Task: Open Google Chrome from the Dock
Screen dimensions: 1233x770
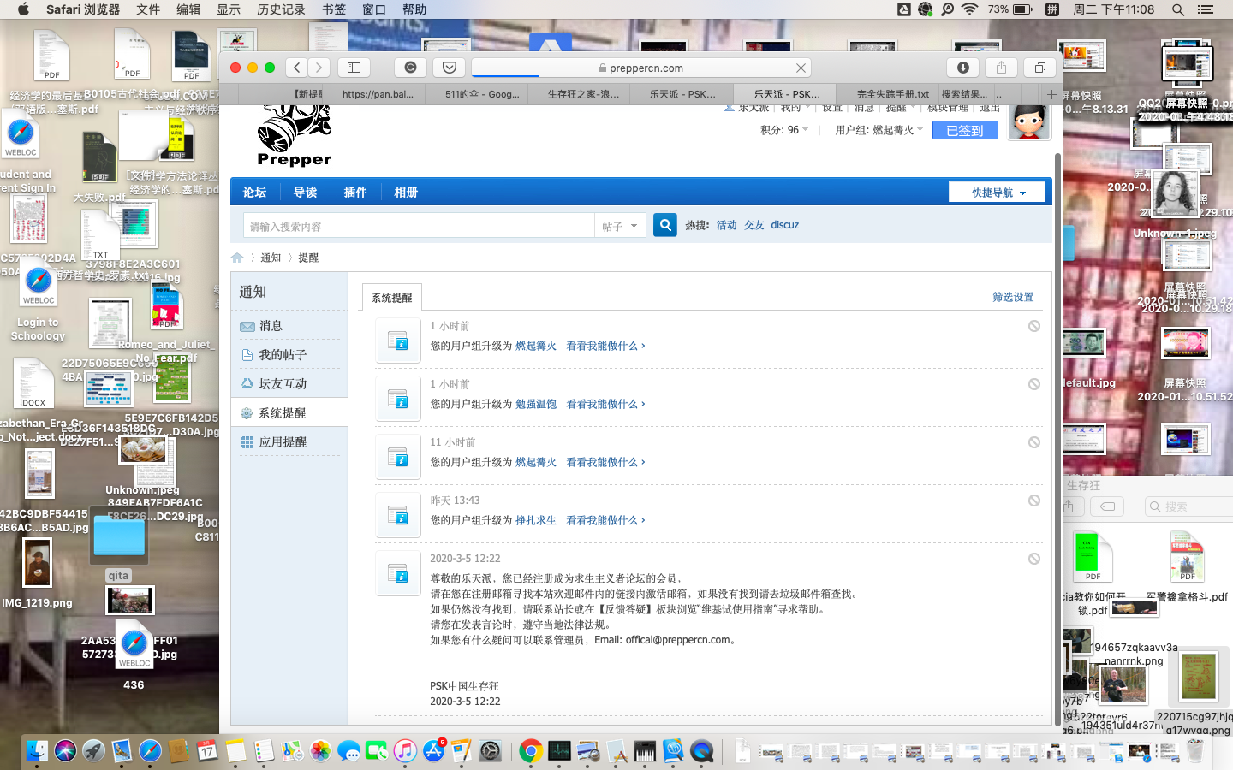Action: 531,751
